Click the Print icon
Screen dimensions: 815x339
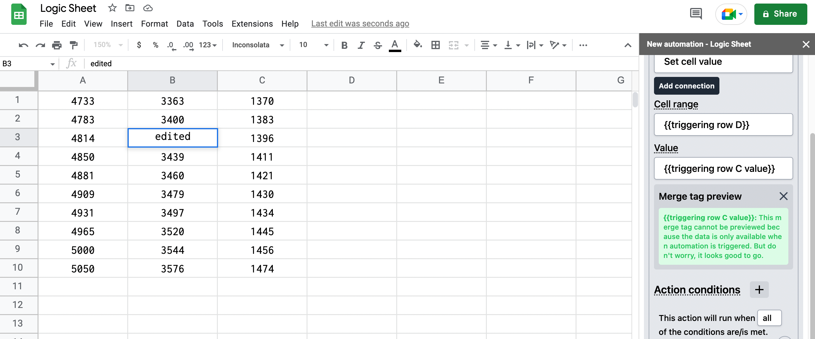tap(57, 45)
